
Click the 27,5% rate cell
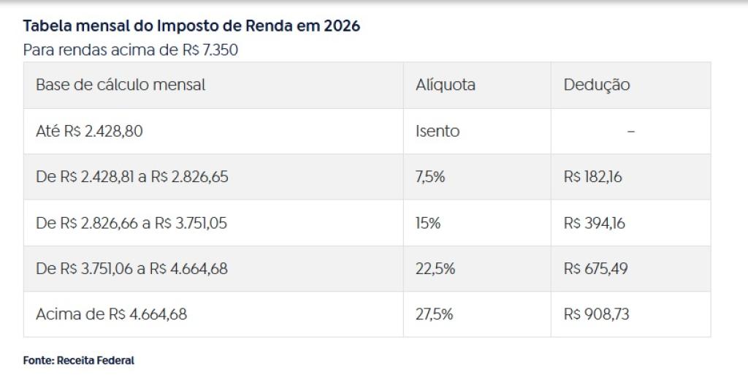pos(435,314)
